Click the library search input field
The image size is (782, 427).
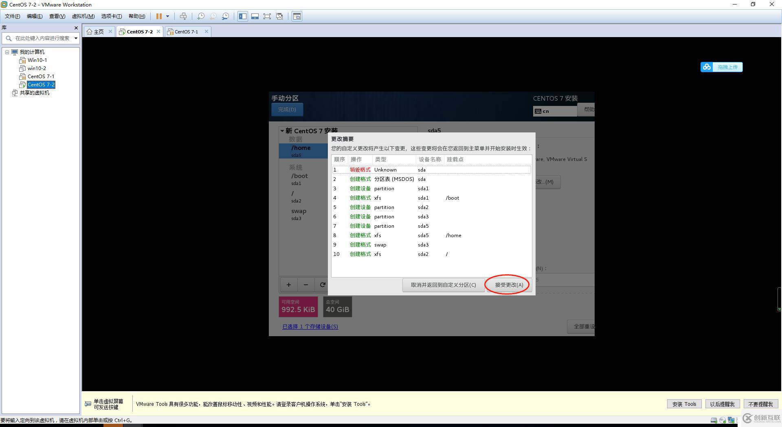42,38
